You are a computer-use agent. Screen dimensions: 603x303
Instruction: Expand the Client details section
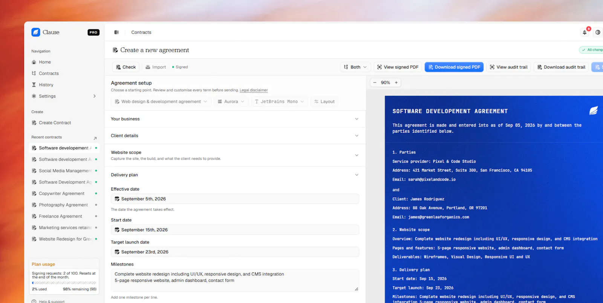(x=235, y=136)
